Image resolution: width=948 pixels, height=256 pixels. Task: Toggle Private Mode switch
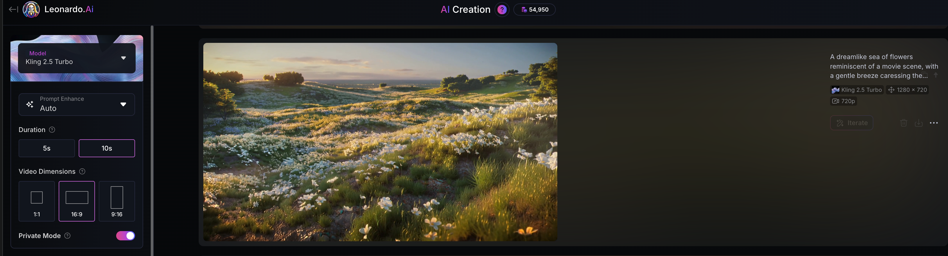coord(125,236)
